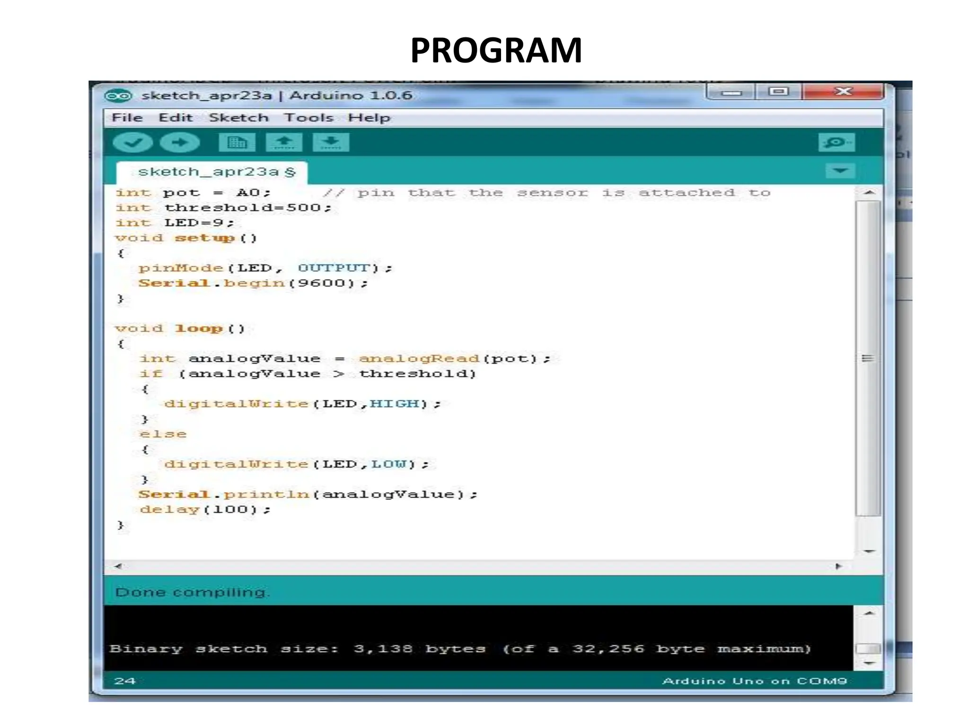The height and width of the screenshot is (727, 969).
Task: Open the Serial Monitor magnifier icon
Action: point(836,142)
